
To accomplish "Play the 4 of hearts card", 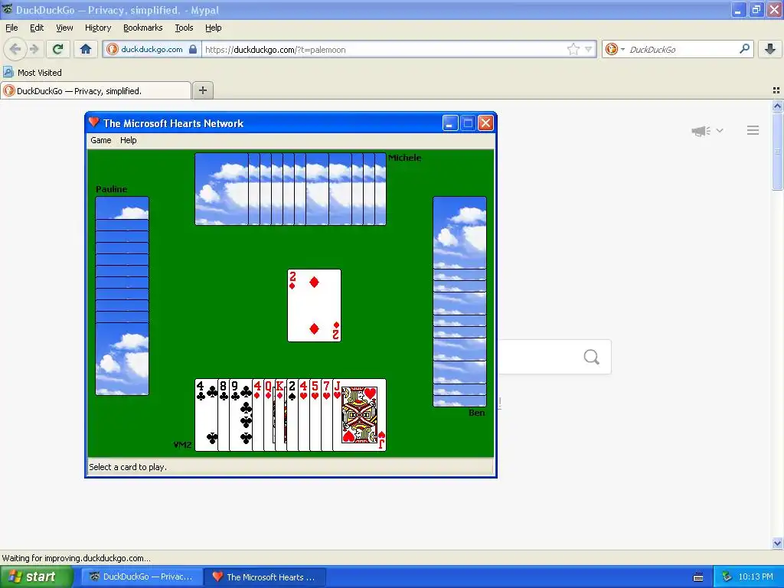I will coord(303,415).
